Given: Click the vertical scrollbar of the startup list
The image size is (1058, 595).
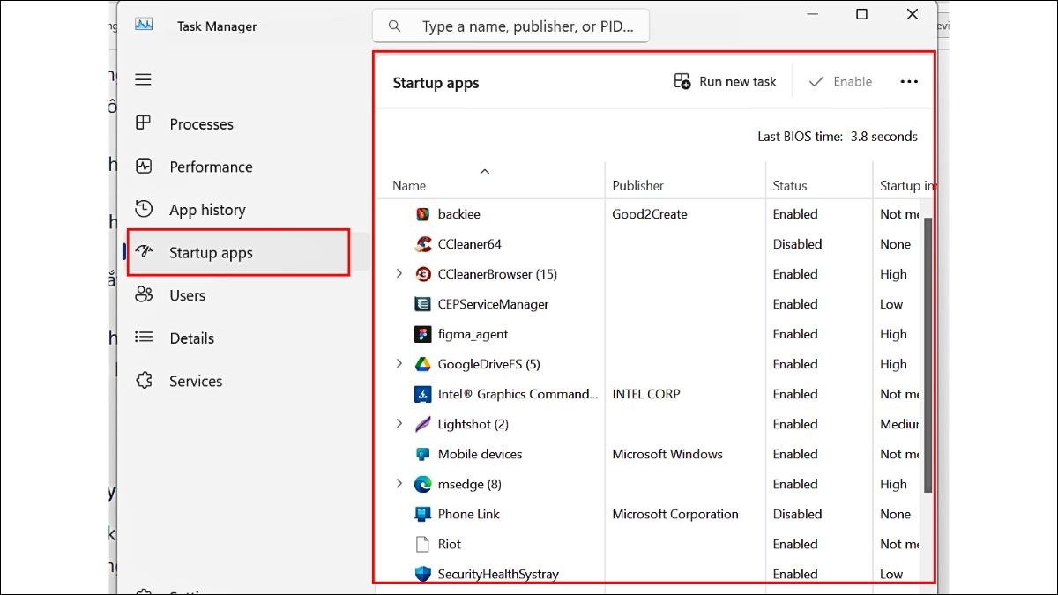Looking at the screenshot, I should pos(928,355).
